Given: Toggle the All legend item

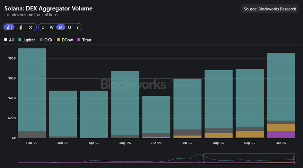Looking at the screenshot, I should click(9, 40).
